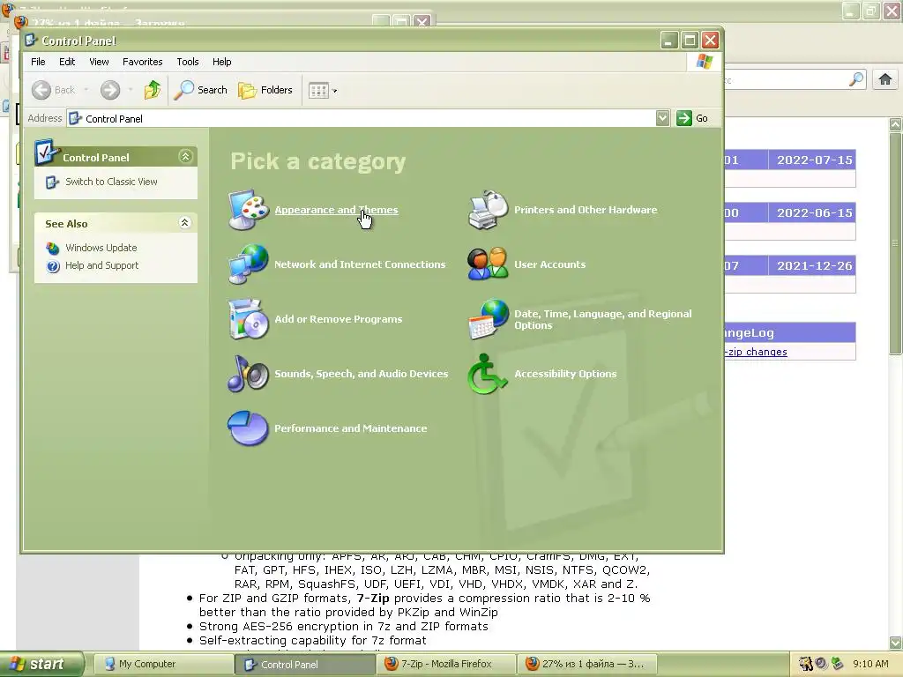Image resolution: width=903 pixels, height=677 pixels.
Task: Open the View menu
Action: click(x=99, y=62)
